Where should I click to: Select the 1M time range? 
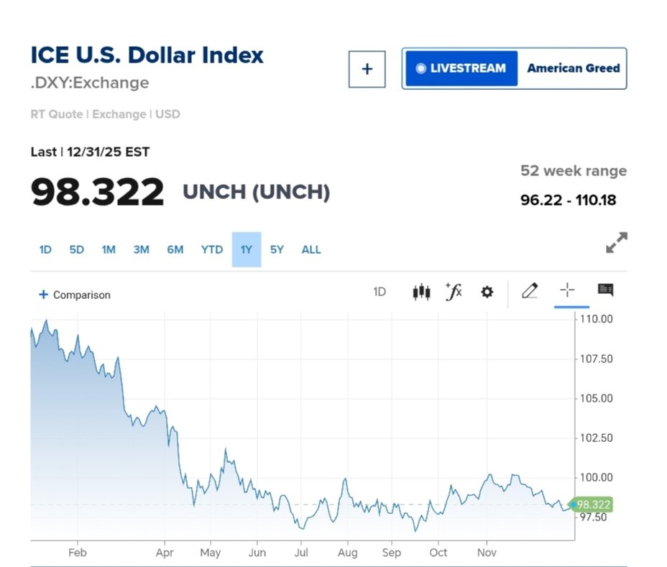[109, 250]
